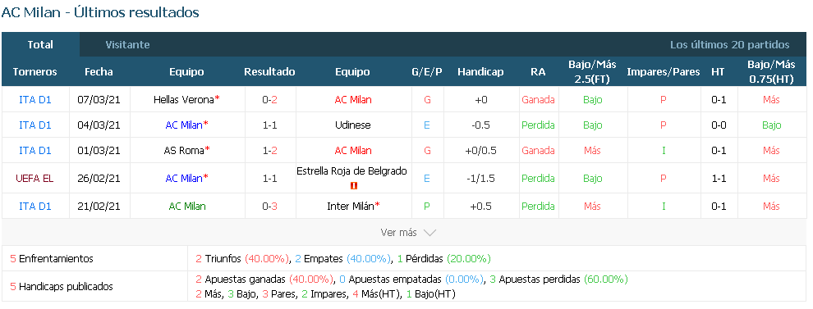813x309 pixels.
Task: Click the Resultado column header
Action: (x=269, y=72)
